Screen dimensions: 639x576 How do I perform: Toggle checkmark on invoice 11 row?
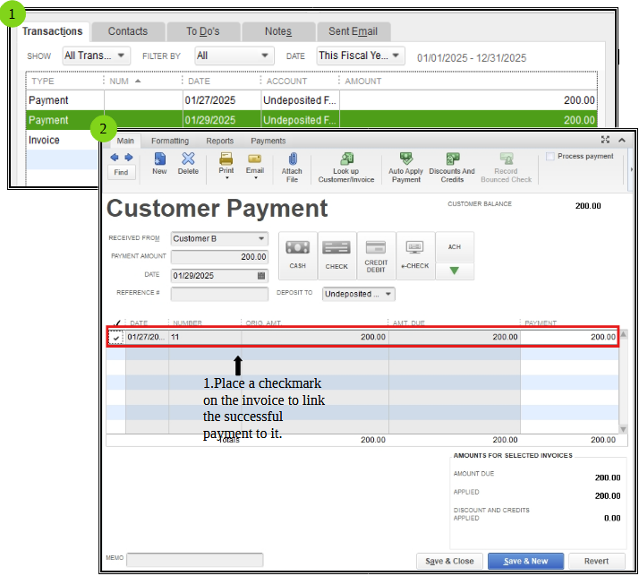116,338
